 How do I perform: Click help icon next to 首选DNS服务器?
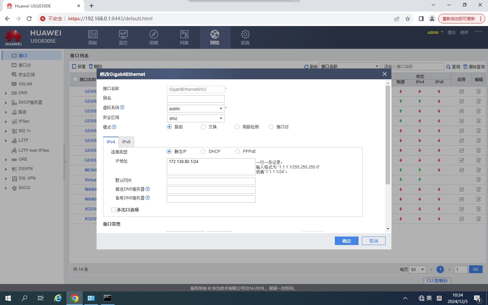click(x=148, y=189)
